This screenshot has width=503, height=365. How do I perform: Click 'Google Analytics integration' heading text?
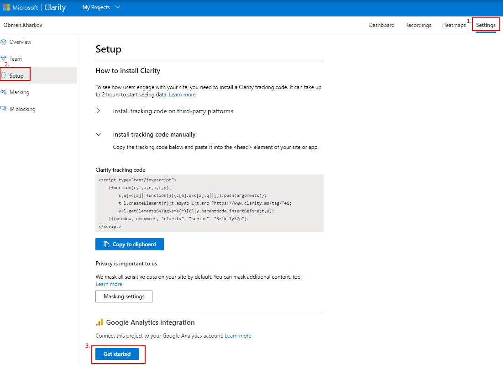(x=151, y=323)
